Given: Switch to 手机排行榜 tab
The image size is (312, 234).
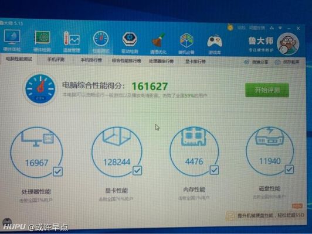Looking at the screenshot, I should 91,60.
